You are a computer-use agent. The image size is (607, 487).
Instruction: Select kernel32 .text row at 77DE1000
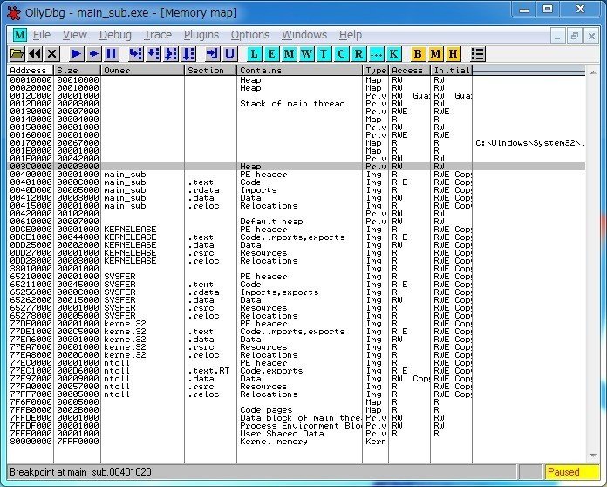297,332
